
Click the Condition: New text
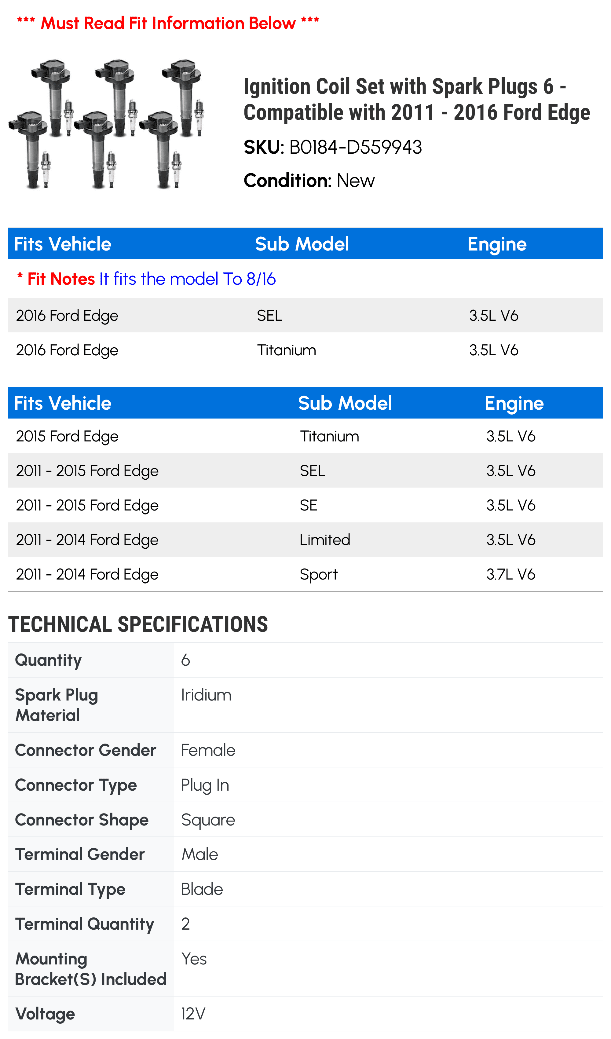309,181
